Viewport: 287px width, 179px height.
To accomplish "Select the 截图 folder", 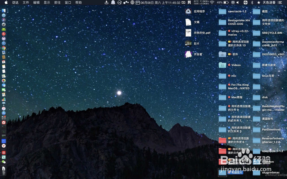I will [260, 11].
